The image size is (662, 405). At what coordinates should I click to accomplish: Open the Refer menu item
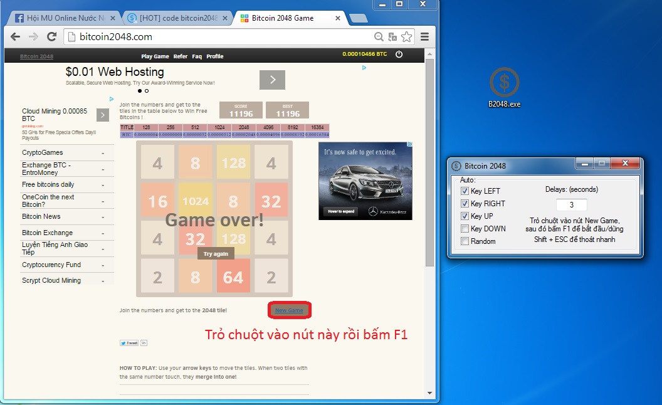(181, 56)
